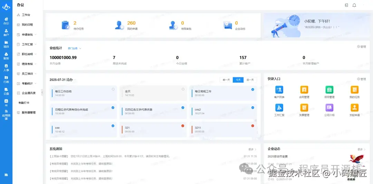The height and width of the screenshot is (184, 373).
Task: Uncheck the 每日常规工作 completed mark
Action: pyautogui.click(x=252, y=89)
